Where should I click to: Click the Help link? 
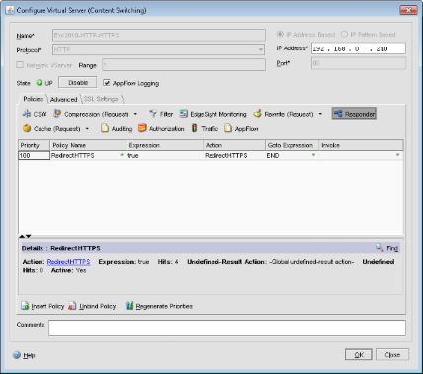29,355
